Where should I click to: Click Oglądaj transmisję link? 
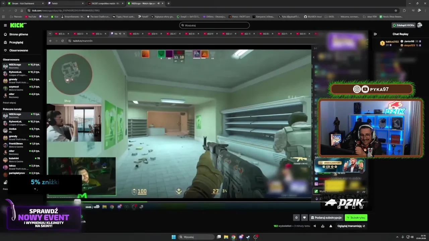[351, 226]
